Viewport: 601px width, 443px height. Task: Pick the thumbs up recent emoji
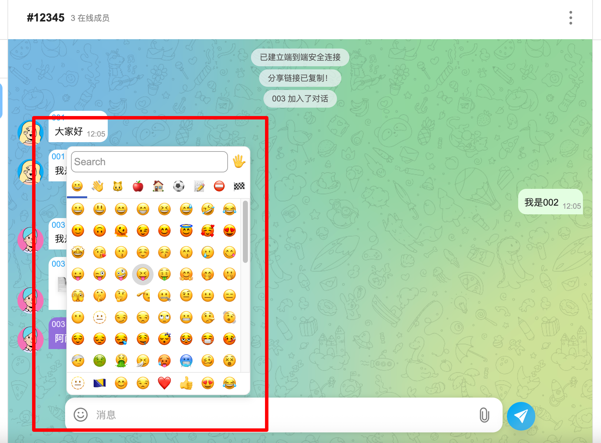pyautogui.click(x=186, y=383)
